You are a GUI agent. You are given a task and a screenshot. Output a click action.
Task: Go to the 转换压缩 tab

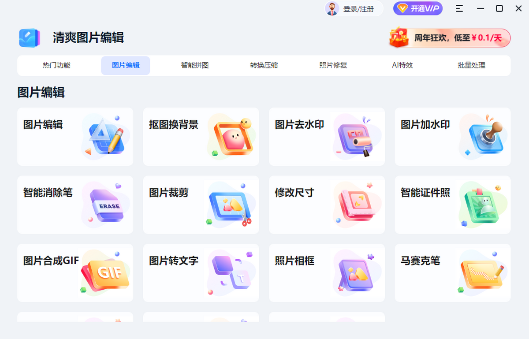pos(264,66)
